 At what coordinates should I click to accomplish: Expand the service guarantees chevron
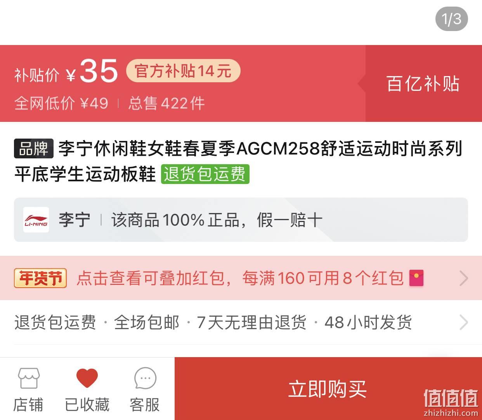(464, 322)
